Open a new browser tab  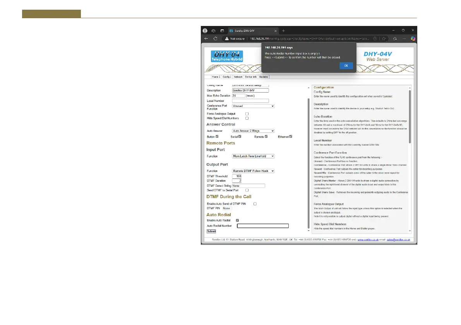point(283,31)
